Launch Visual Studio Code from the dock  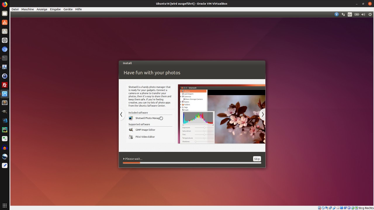(x=5, y=120)
